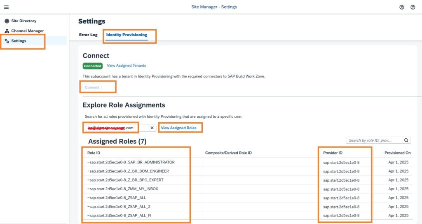422x224 pixels.
Task: Switch to the Error Log tab
Action: click(x=88, y=35)
